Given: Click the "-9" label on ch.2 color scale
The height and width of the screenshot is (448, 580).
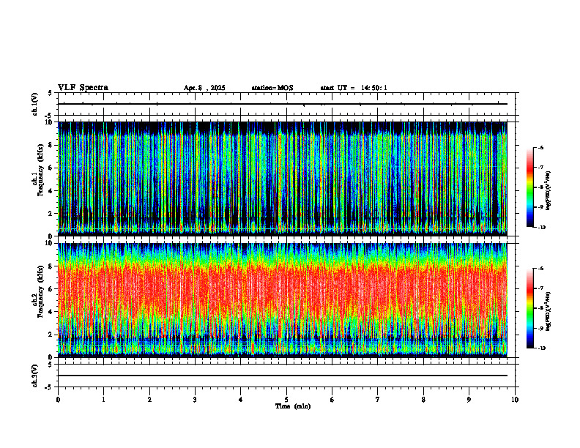Looking at the screenshot, I should coord(541,328).
